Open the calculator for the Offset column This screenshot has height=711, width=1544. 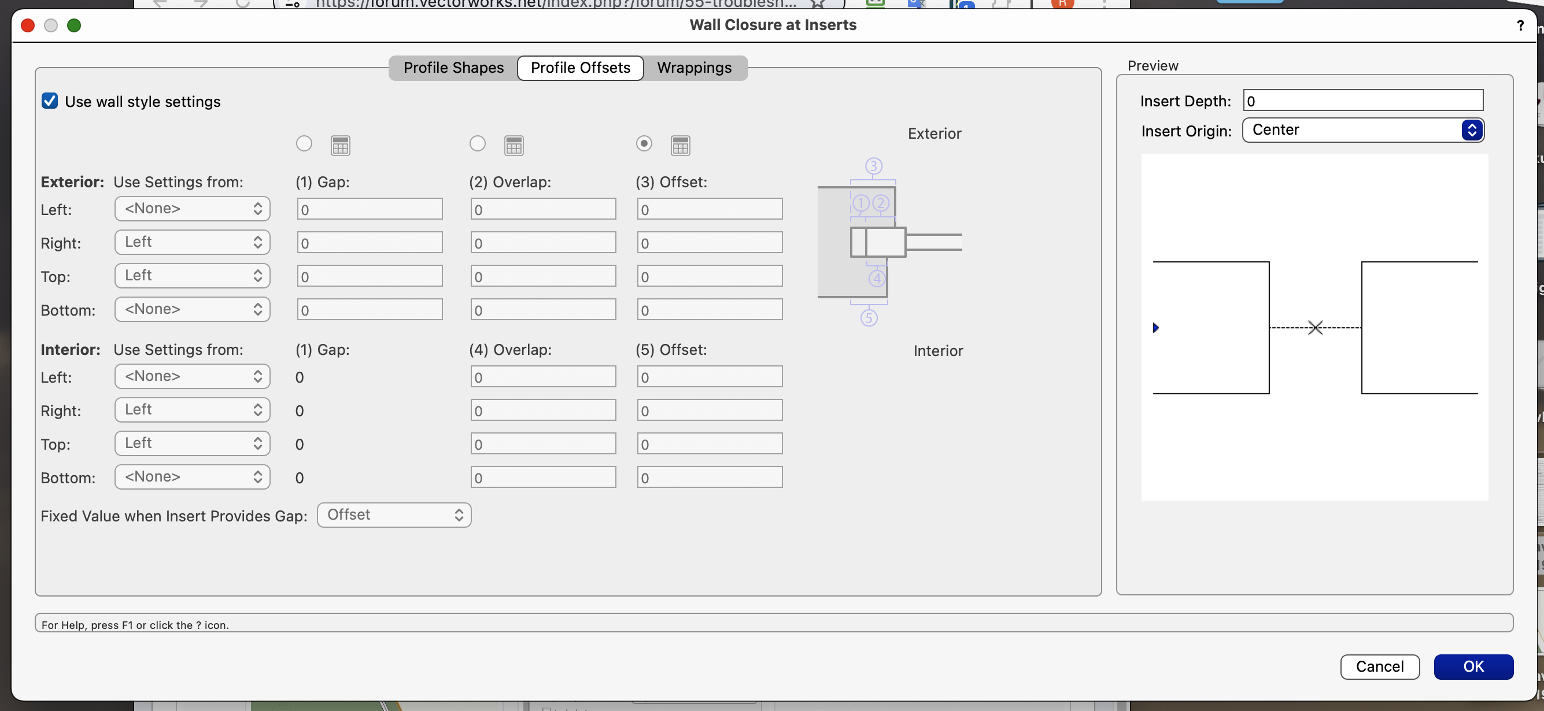680,145
